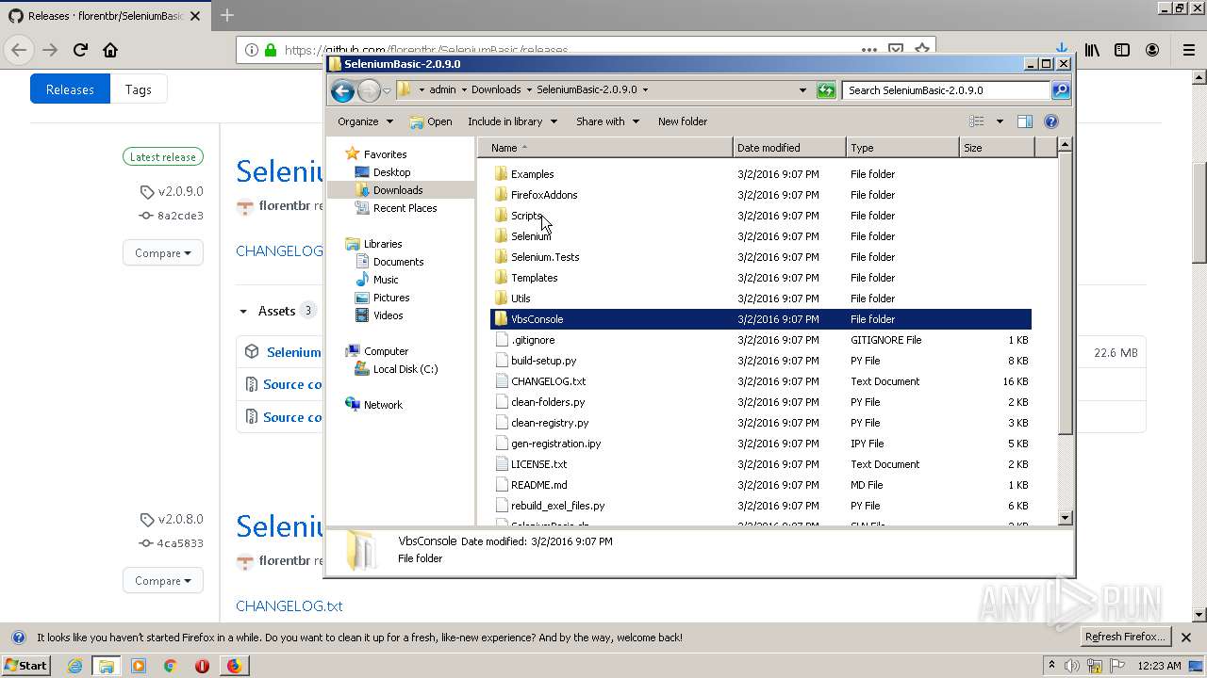This screenshot has width=1207, height=678.
Task: Open the Share with dropdown
Action: 607,121
